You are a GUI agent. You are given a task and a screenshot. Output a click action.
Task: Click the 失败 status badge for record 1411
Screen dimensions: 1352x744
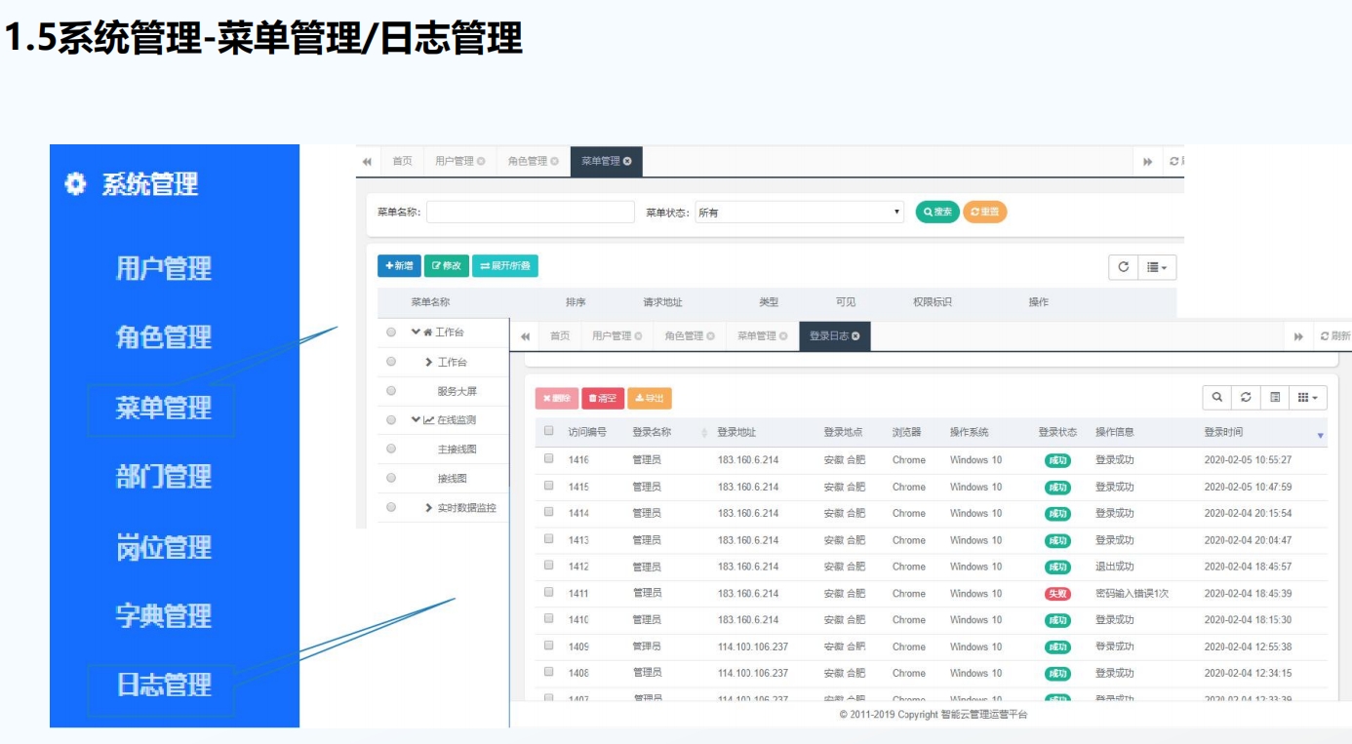(1056, 594)
